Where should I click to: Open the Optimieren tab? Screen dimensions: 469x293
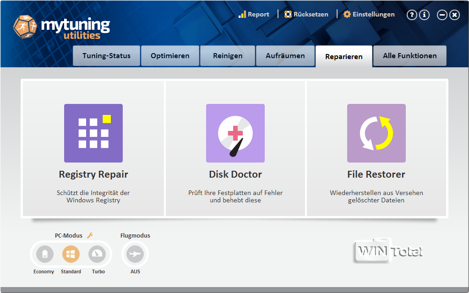(170, 56)
